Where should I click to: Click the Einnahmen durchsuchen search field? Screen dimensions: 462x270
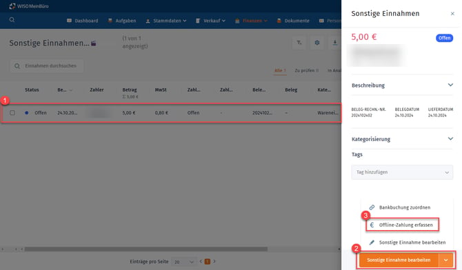click(x=47, y=66)
